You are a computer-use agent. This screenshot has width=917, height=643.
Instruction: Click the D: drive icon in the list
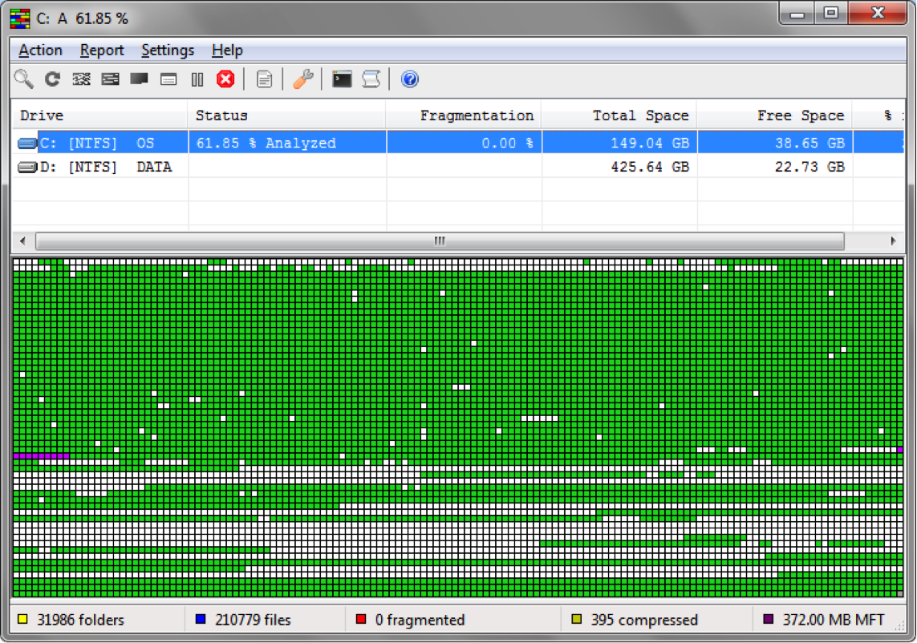(x=27, y=168)
